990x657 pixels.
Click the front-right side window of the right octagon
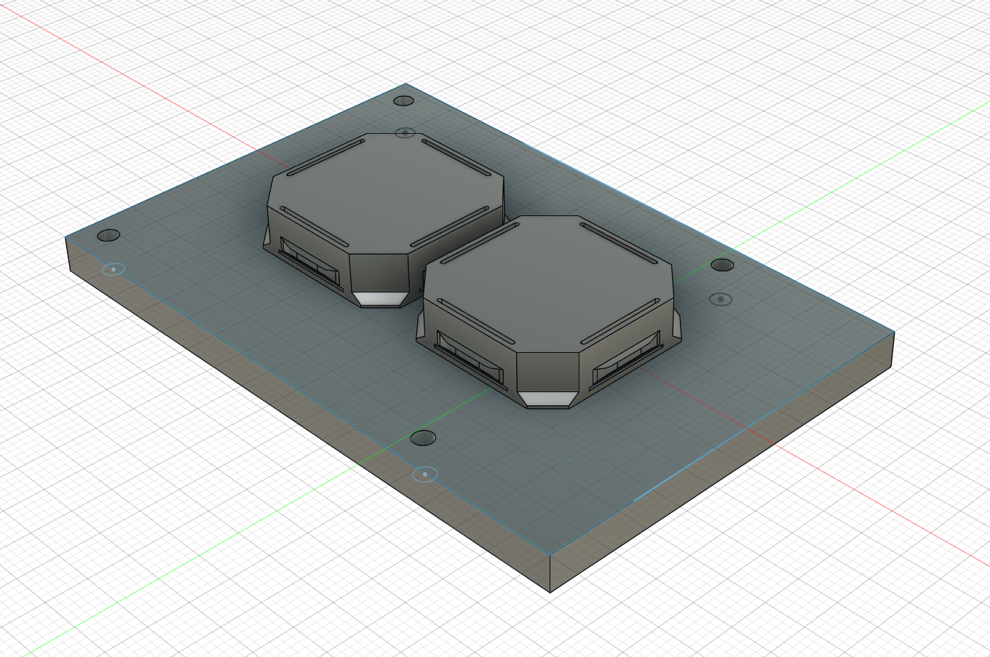click(x=626, y=360)
